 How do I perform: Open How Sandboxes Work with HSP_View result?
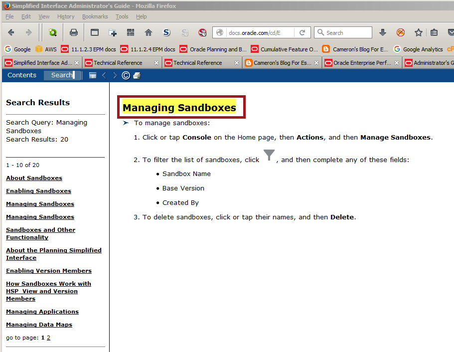(x=48, y=291)
